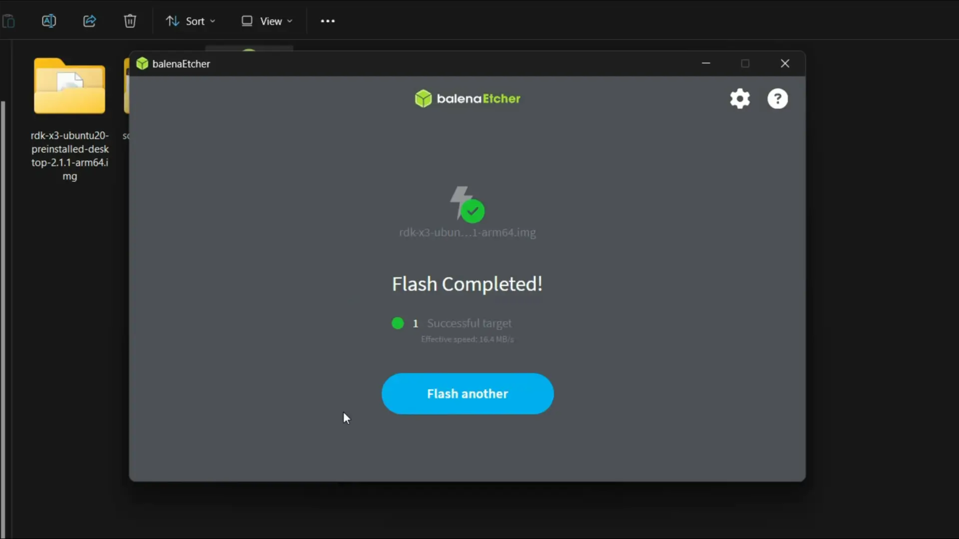Viewport: 959px width, 539px height.
Task: Click the balenaEtcher logo in header
Action: 468,99
